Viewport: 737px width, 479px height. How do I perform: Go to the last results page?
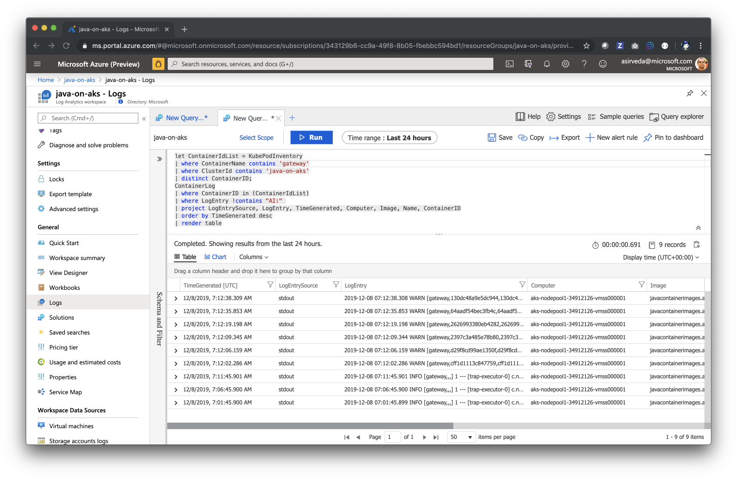click(x=436, y=437)
